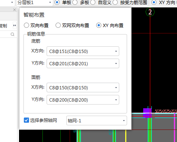Select the 多板 radio option
This screenshot has height=142, width=177.
75,3
